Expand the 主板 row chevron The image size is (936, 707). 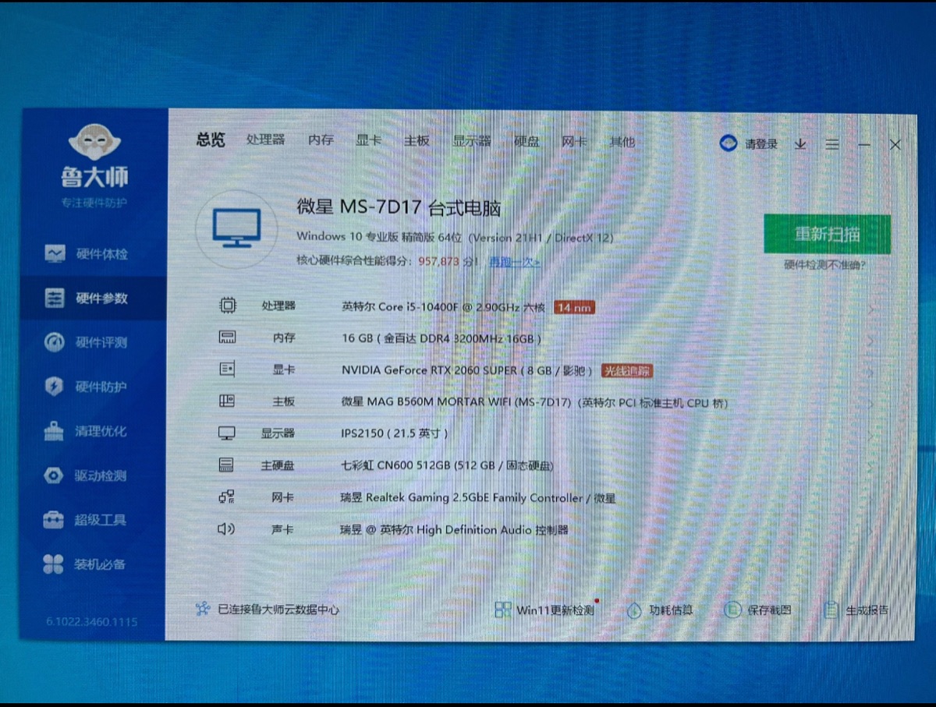point(870,405)
